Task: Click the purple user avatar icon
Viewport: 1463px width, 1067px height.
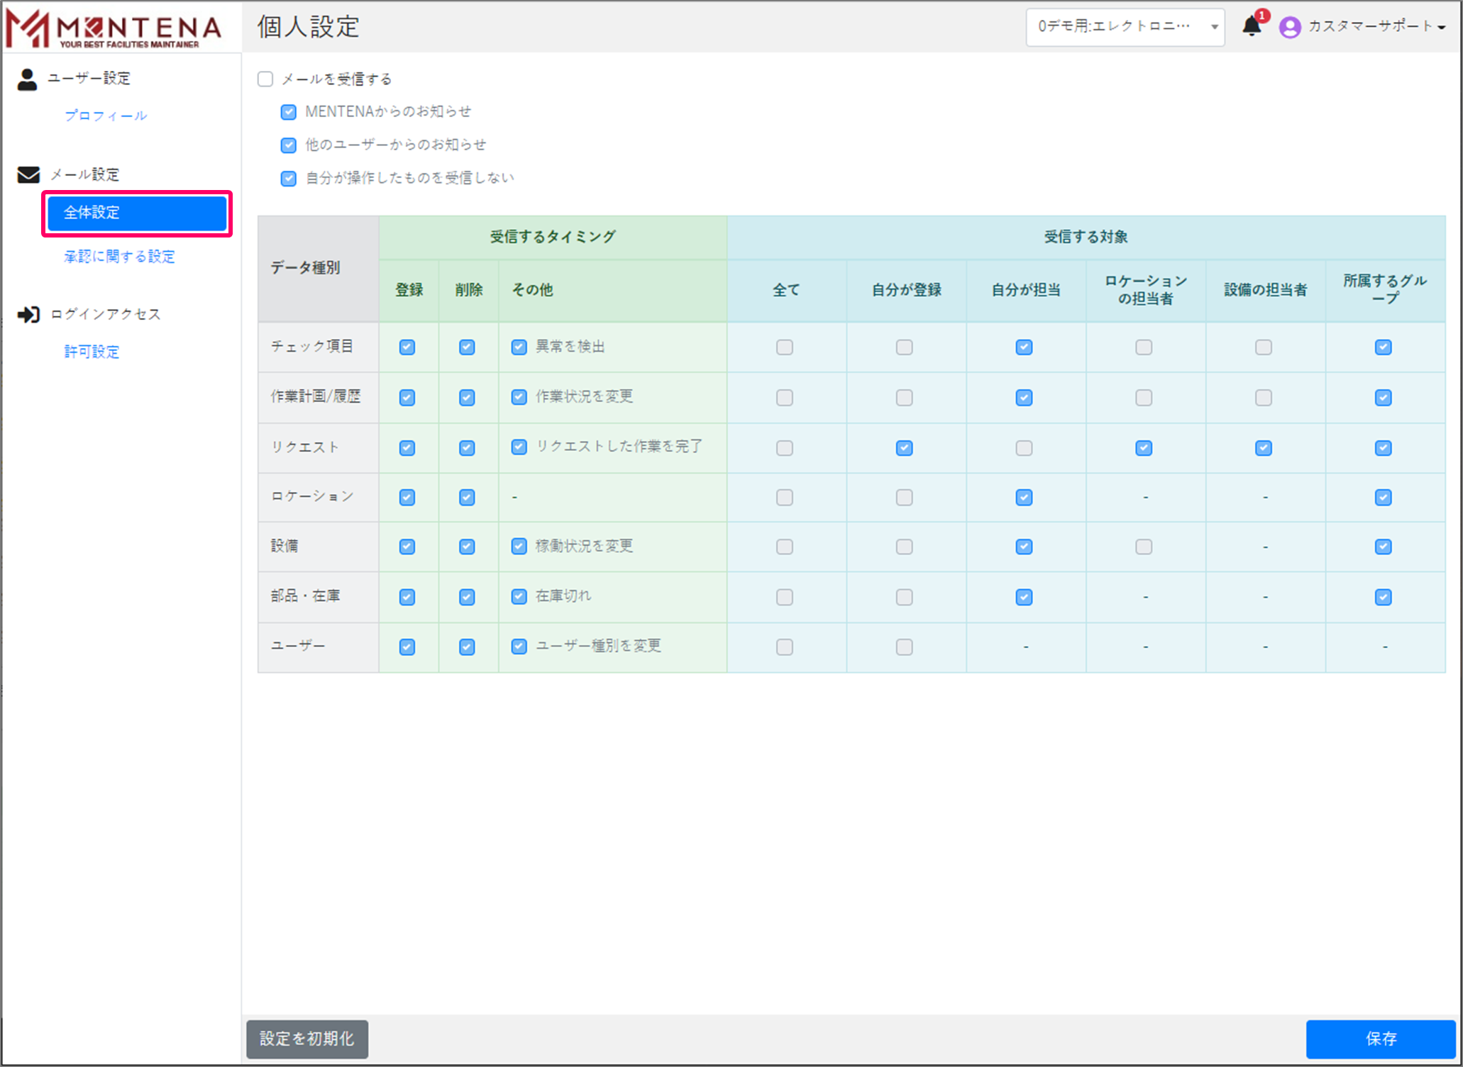Action: [1289, 27]
